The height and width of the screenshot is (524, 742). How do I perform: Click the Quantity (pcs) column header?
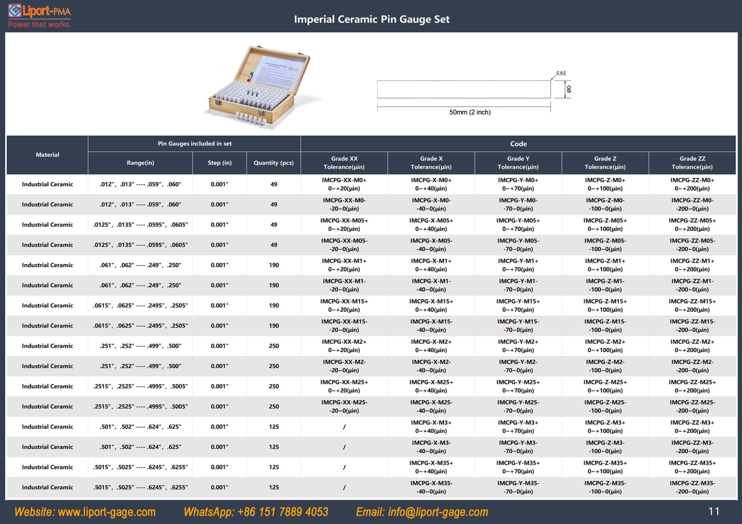pos(274,163)
